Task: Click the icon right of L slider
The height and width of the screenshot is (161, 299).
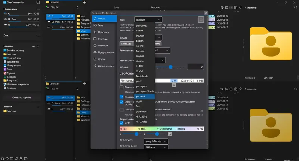Action: (x=170, y=134)
